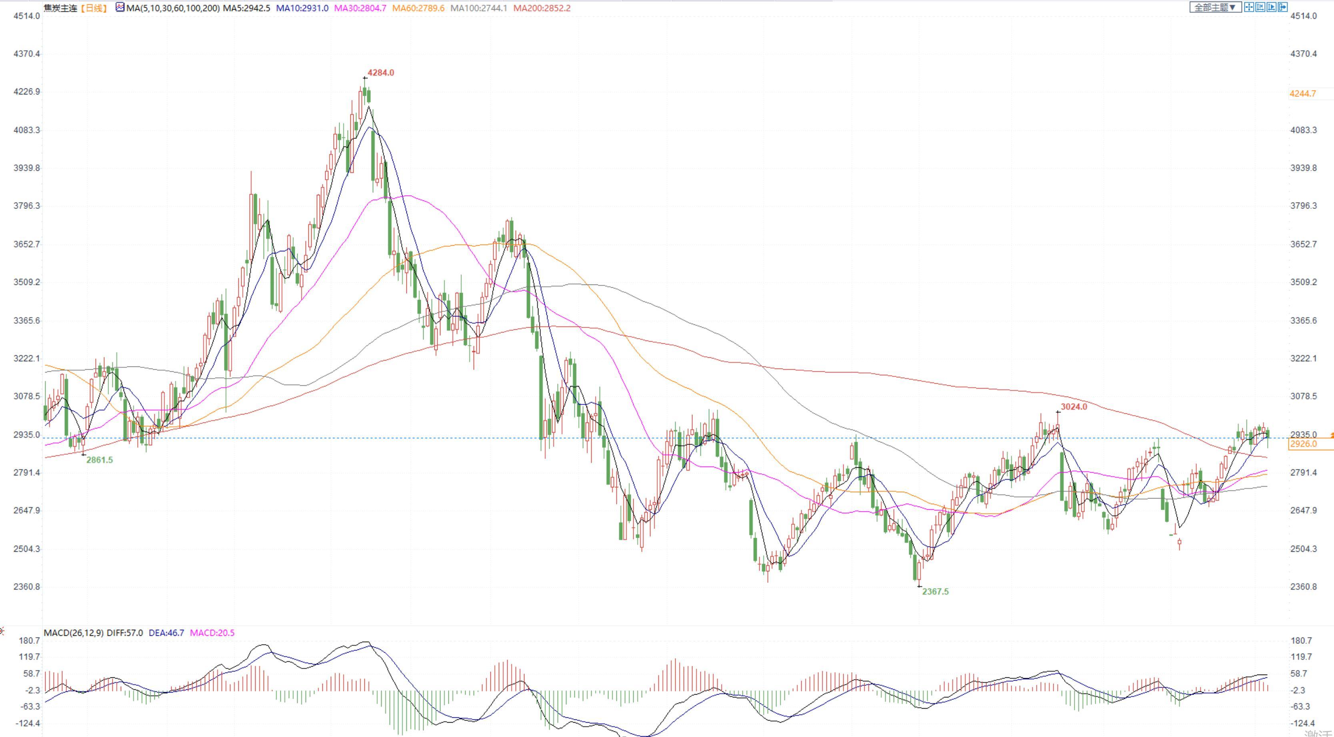Open MACD(26,12,9) indicator settings
The width and height of the screenshot is (1334, 737).
[x=74, y=633]
